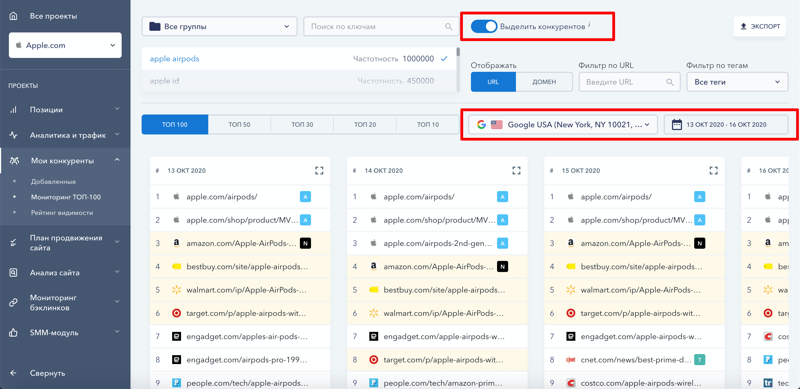This screenshot has height=389, width=800.
Task: Click the Свернуть back arrow icon
Action: [x=13, y=373]
